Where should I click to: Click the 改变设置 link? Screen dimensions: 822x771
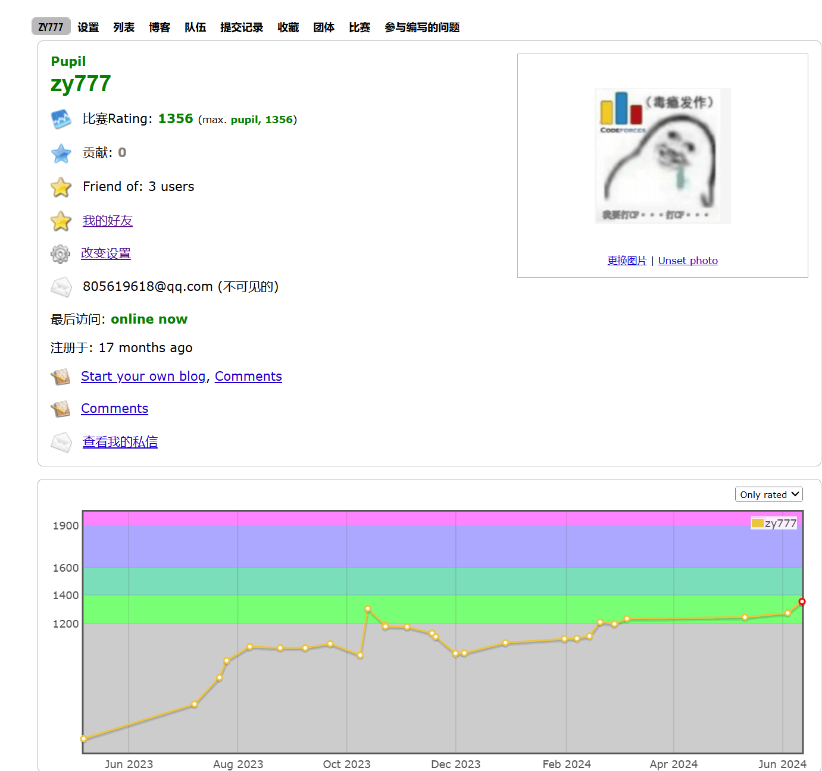click(106, 253)
